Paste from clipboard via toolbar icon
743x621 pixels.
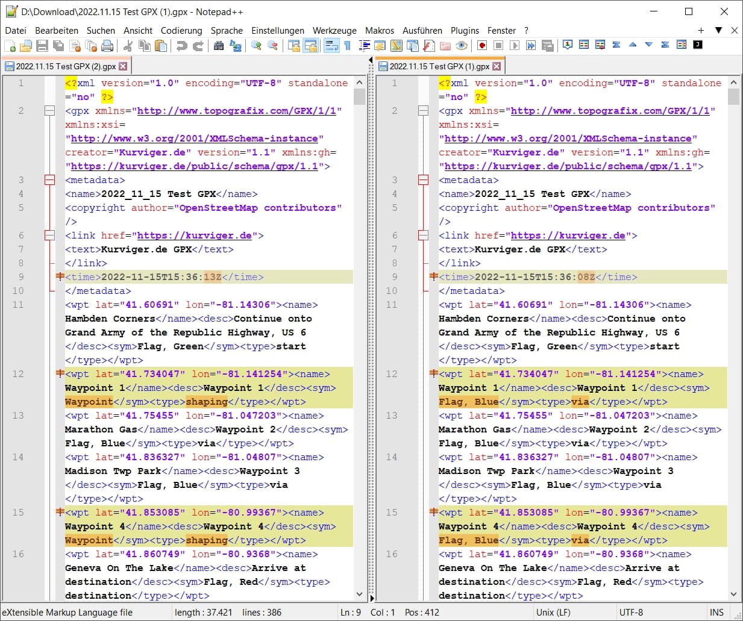click(161, 46)
